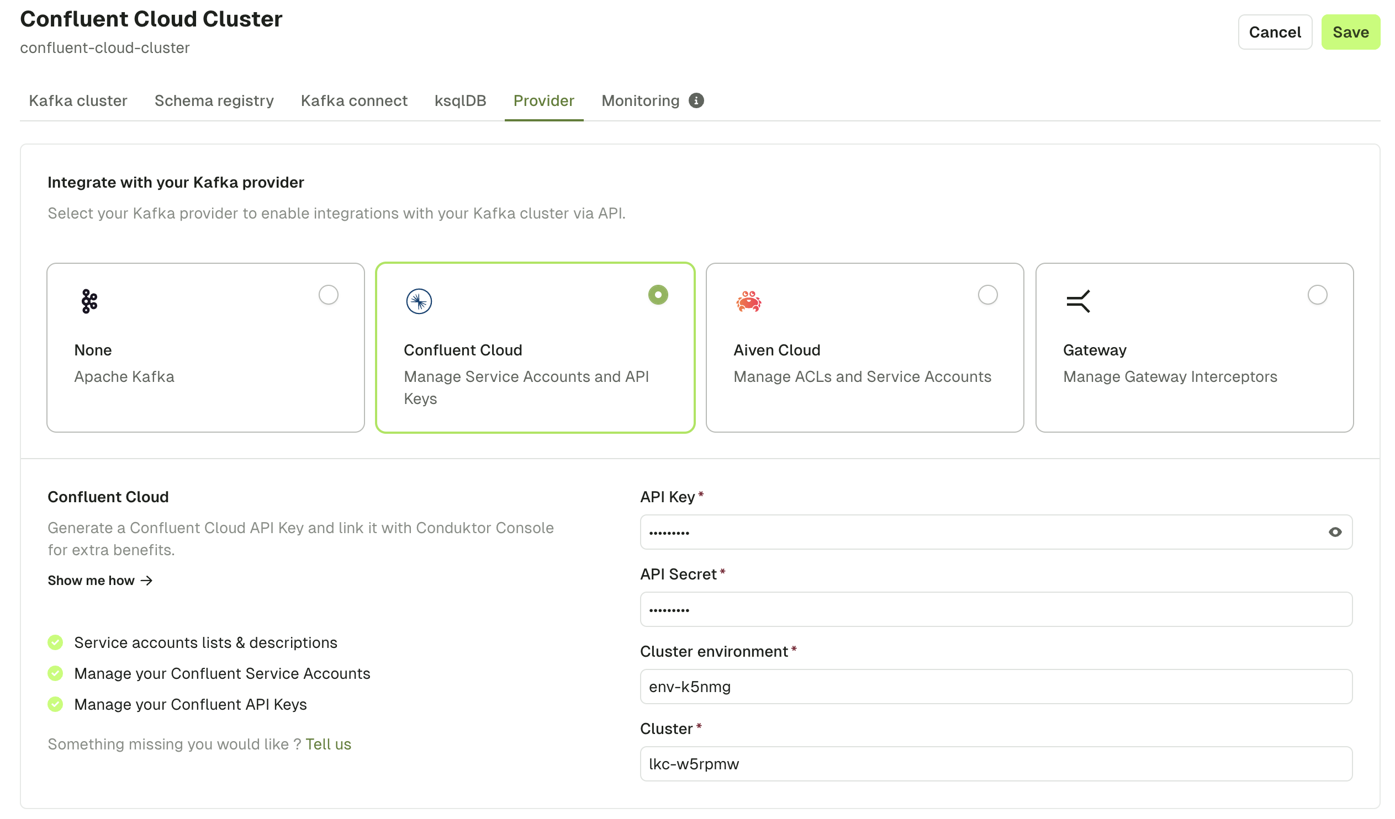Click the Aiven crab logo icon
Screen dimensions: 1395x819
pos(748,301)
